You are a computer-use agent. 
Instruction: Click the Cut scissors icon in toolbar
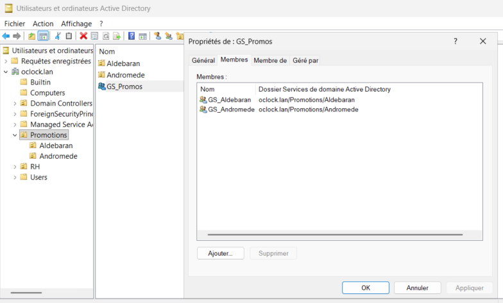point(58,36)
